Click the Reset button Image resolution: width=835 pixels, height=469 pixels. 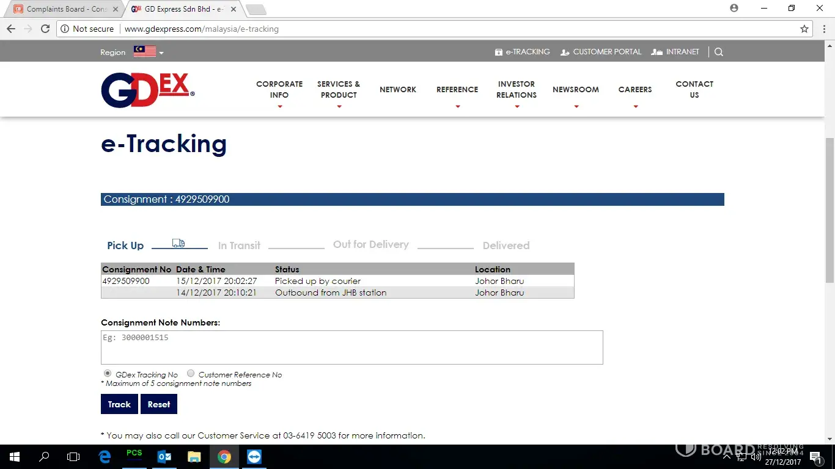tap(159, 404)
